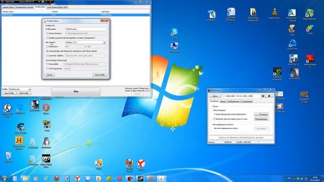Open Windows Media Player from the taskbar
Image resolution: width=324 pixels, height=182 pixels.
[x=35, y=178]
